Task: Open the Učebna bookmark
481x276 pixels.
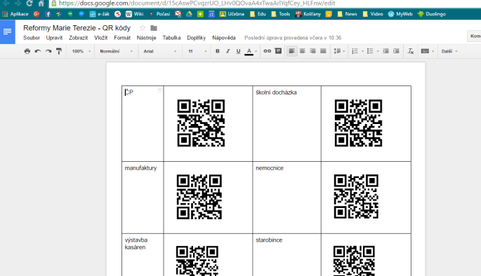Action: (x=232, y=14)
